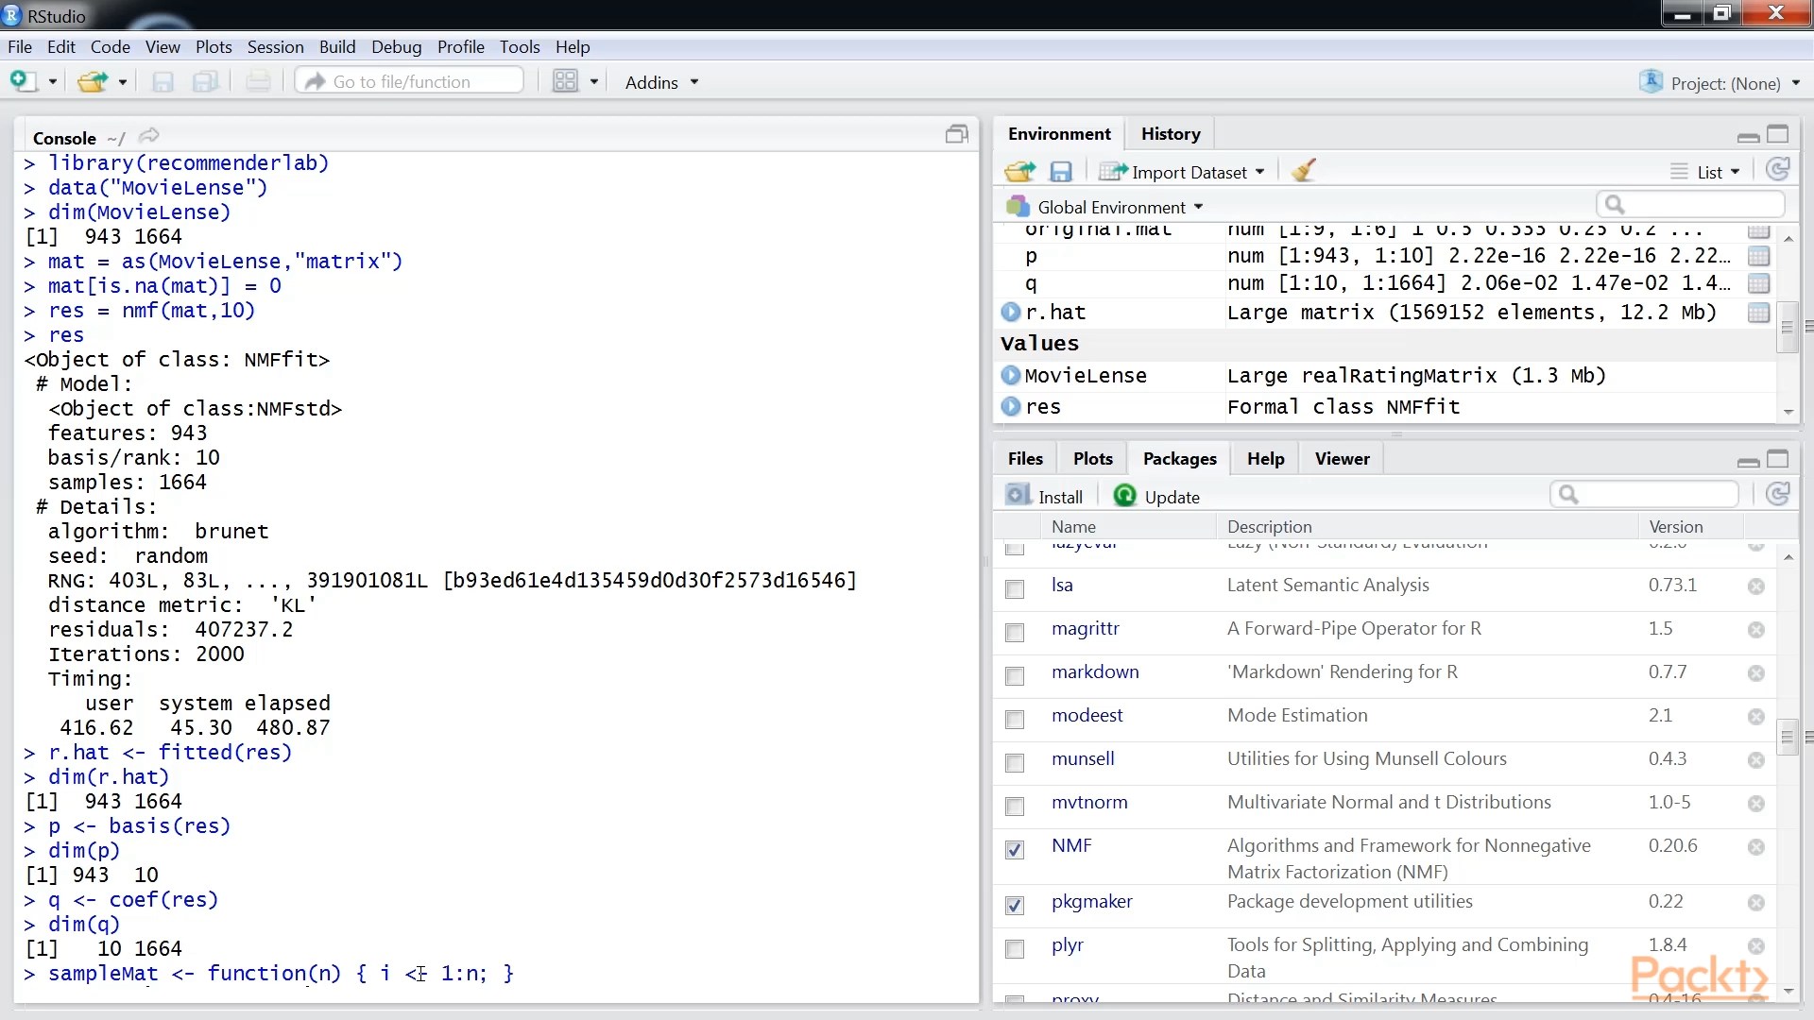Switch to the Plots tab

coord(1093,458)
